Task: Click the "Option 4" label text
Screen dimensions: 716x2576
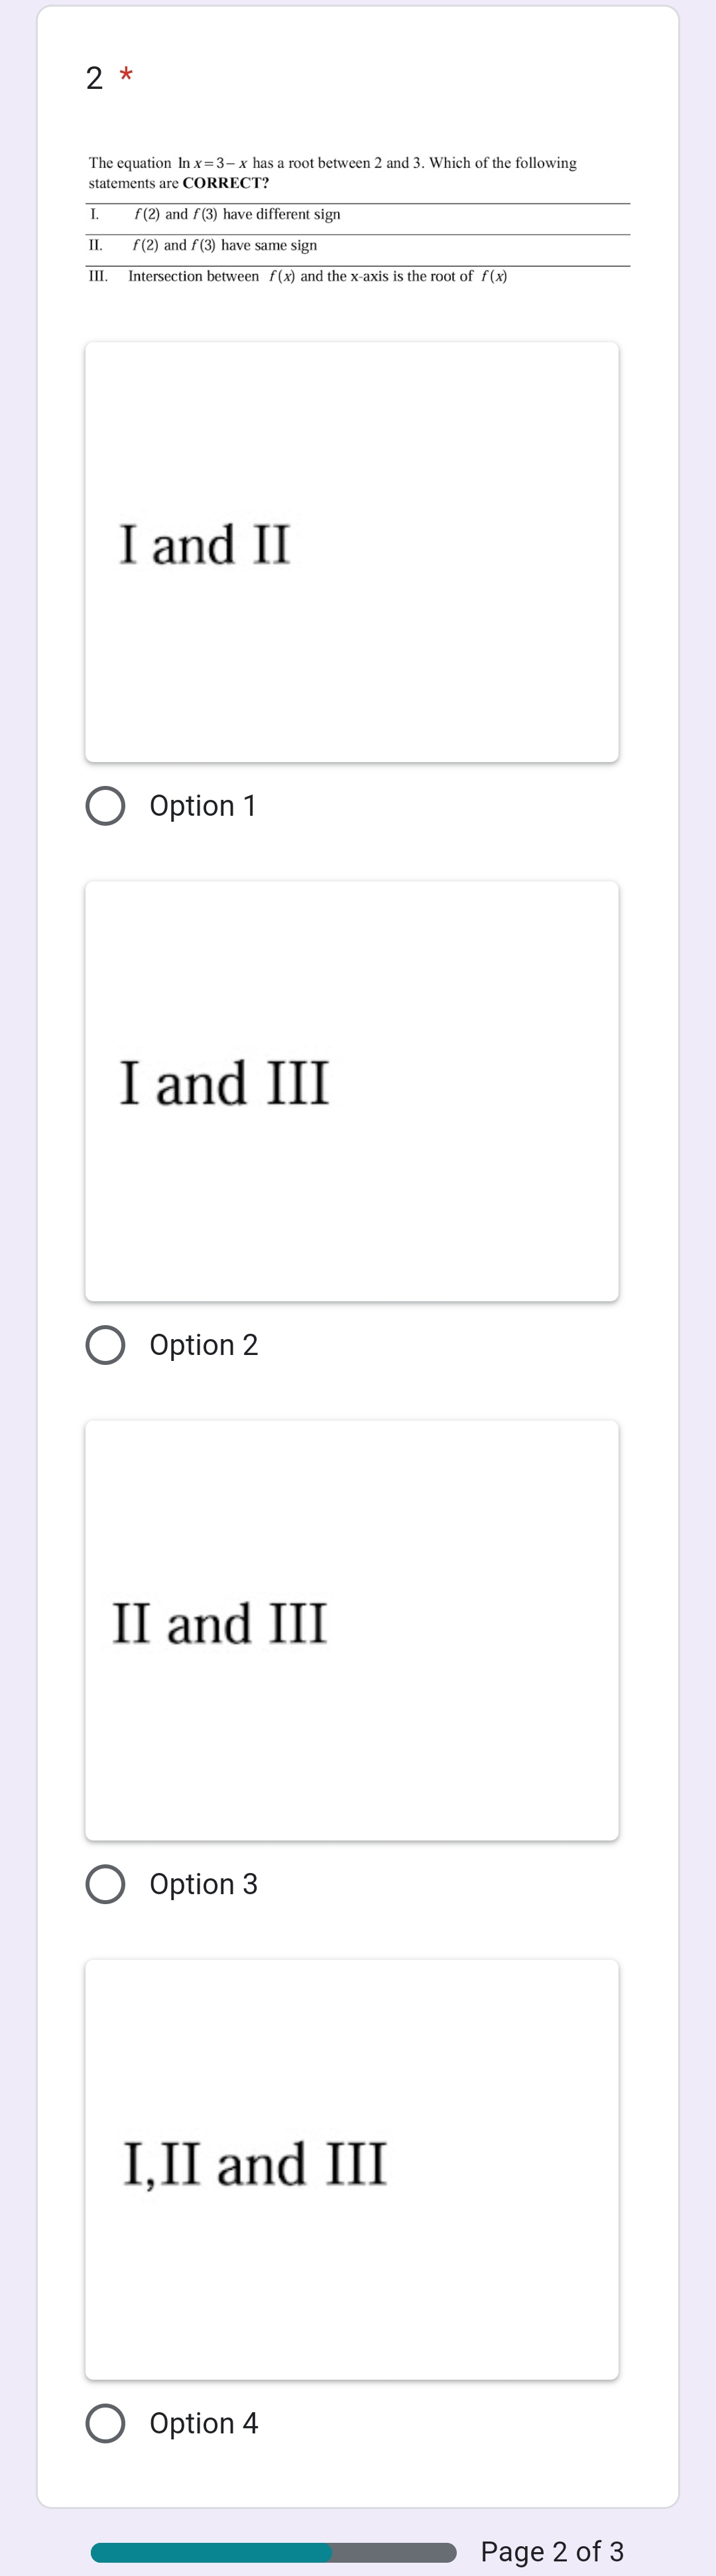Action: coord(204,2423)
